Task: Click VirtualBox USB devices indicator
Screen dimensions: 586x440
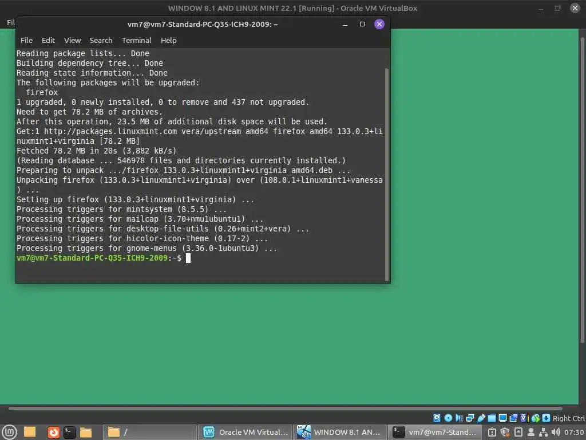Action: pyautogui.click(x=481, y=418)
